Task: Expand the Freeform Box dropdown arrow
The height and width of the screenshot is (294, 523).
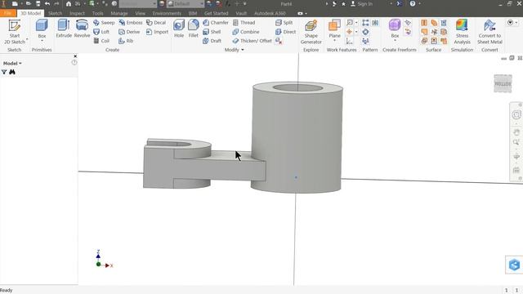Action: point(395,41)
